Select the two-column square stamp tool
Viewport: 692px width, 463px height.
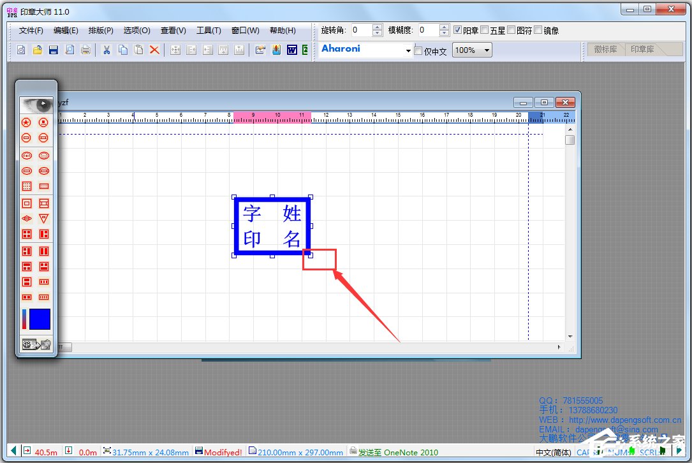pyautogui.click(x=44, y=251)
